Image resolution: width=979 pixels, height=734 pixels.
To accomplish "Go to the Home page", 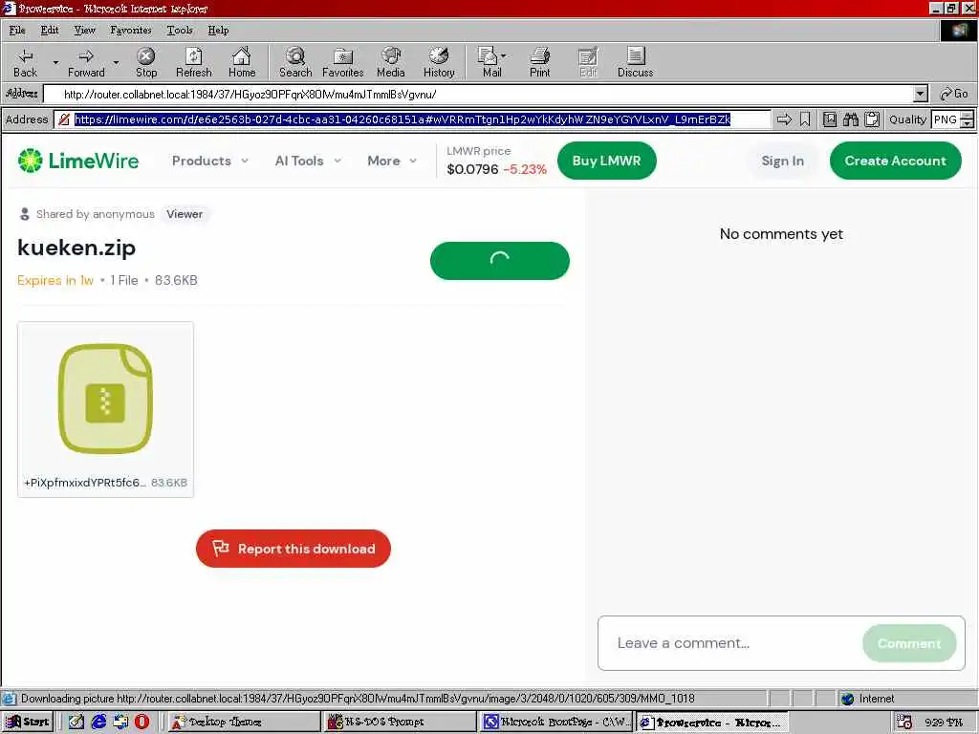I will point(242,62).
